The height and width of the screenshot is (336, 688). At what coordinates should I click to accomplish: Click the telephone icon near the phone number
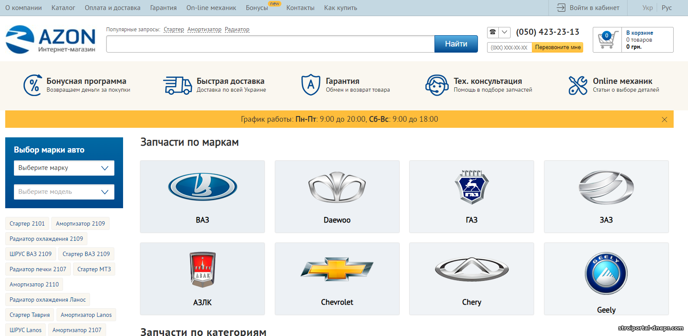point(493,32)
